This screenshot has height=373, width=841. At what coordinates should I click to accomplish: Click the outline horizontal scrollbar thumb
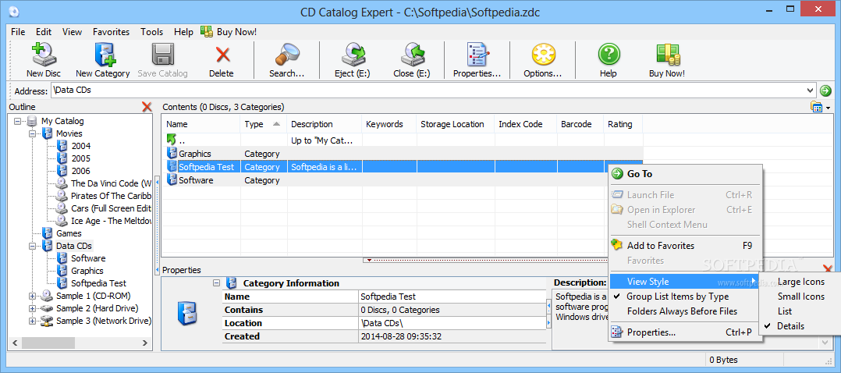tap(48, 343)
